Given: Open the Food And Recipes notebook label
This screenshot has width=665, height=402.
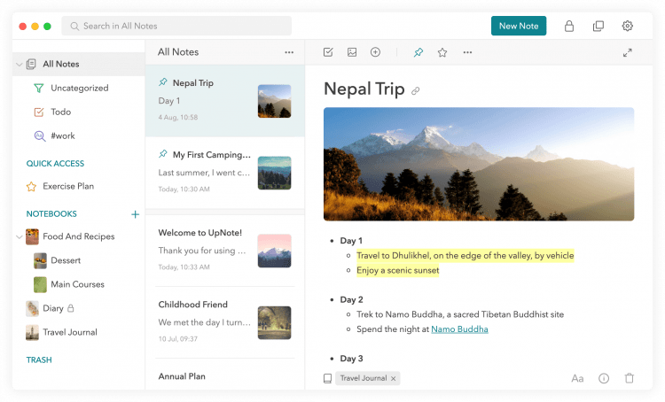Looking at the screenshot, I should click(x=78, y=236).
